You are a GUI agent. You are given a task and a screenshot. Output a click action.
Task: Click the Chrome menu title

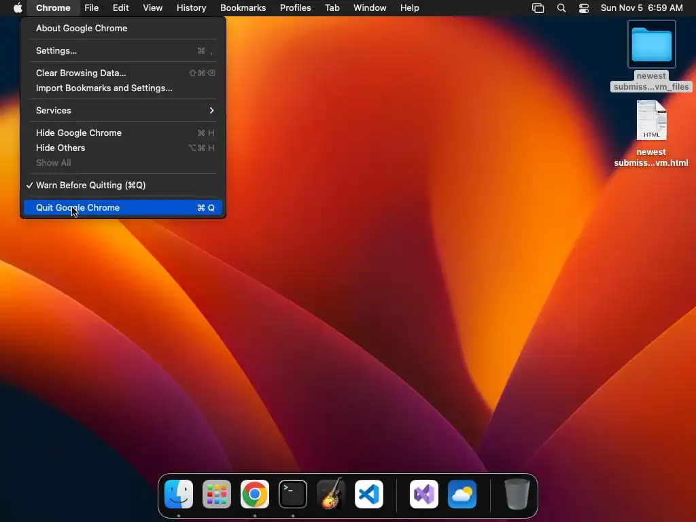[x=53, y=8]
